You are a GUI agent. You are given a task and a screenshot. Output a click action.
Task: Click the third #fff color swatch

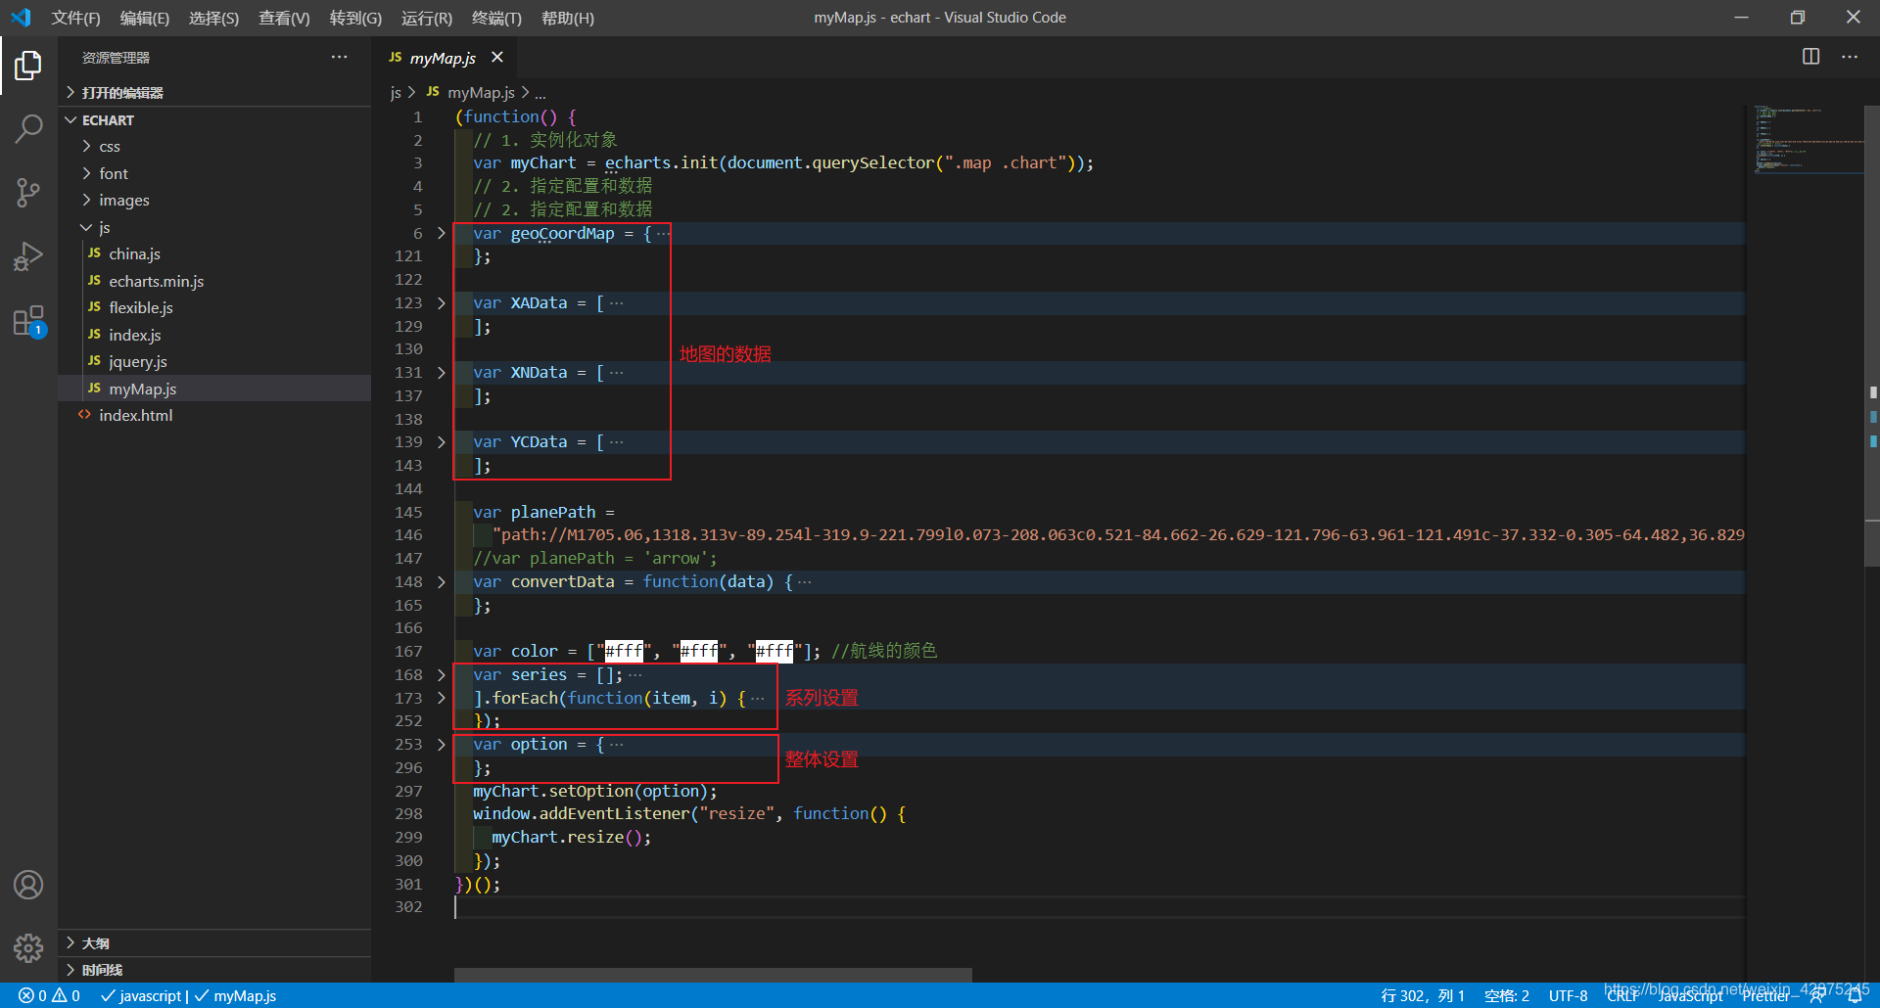coord(775,651)
